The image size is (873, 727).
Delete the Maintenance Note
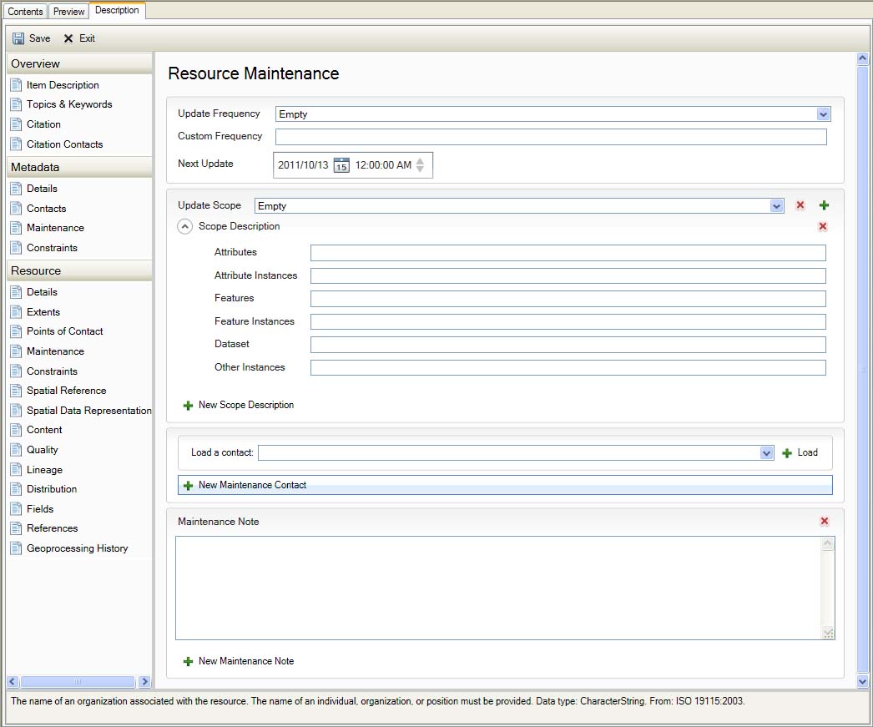point(825,522)
